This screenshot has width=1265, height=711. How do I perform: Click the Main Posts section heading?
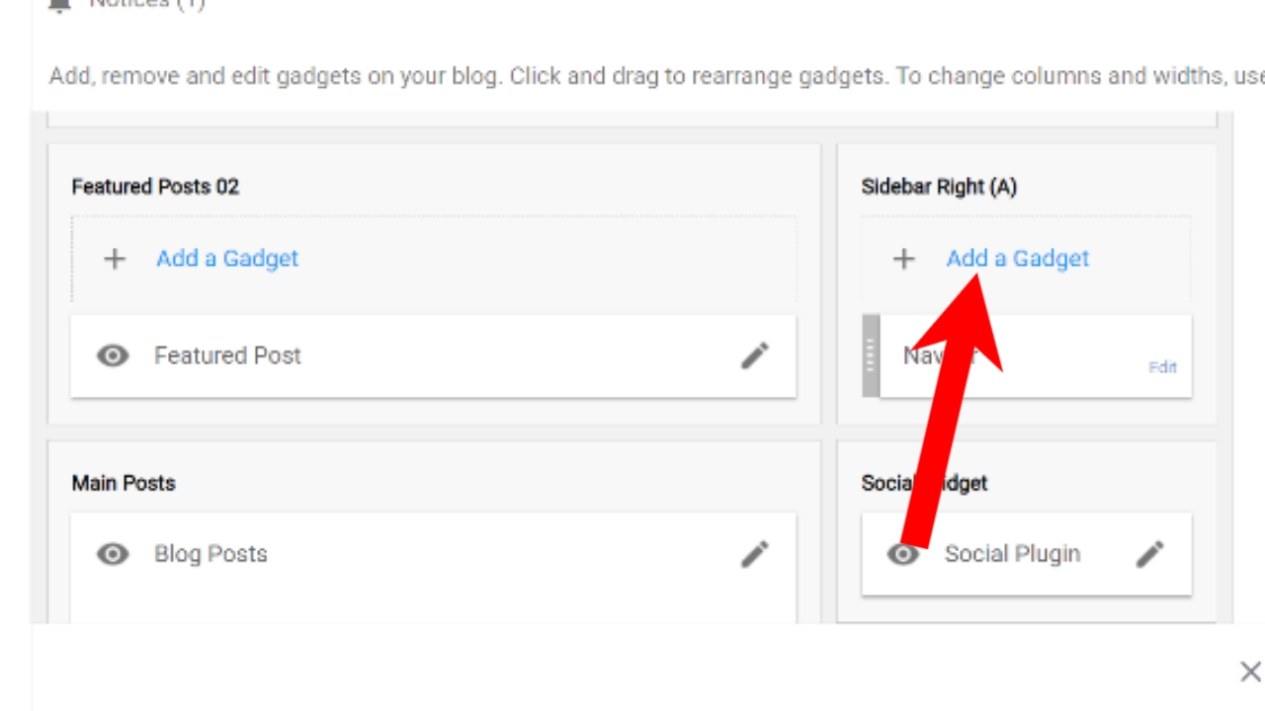(124, 483)
